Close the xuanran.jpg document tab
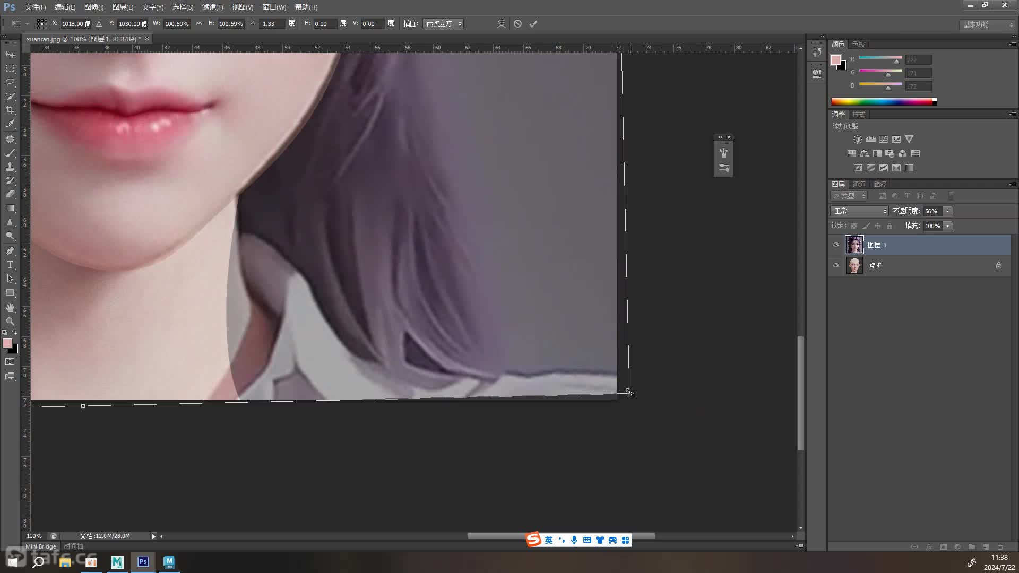1019x573 pixels. 147,39
